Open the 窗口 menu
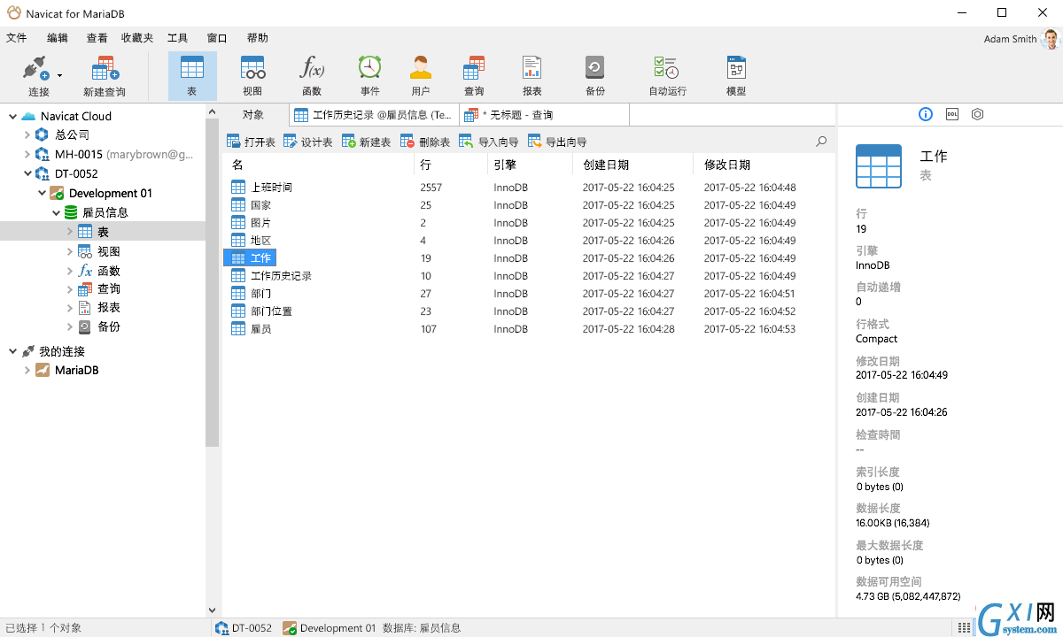 (217, 38)
